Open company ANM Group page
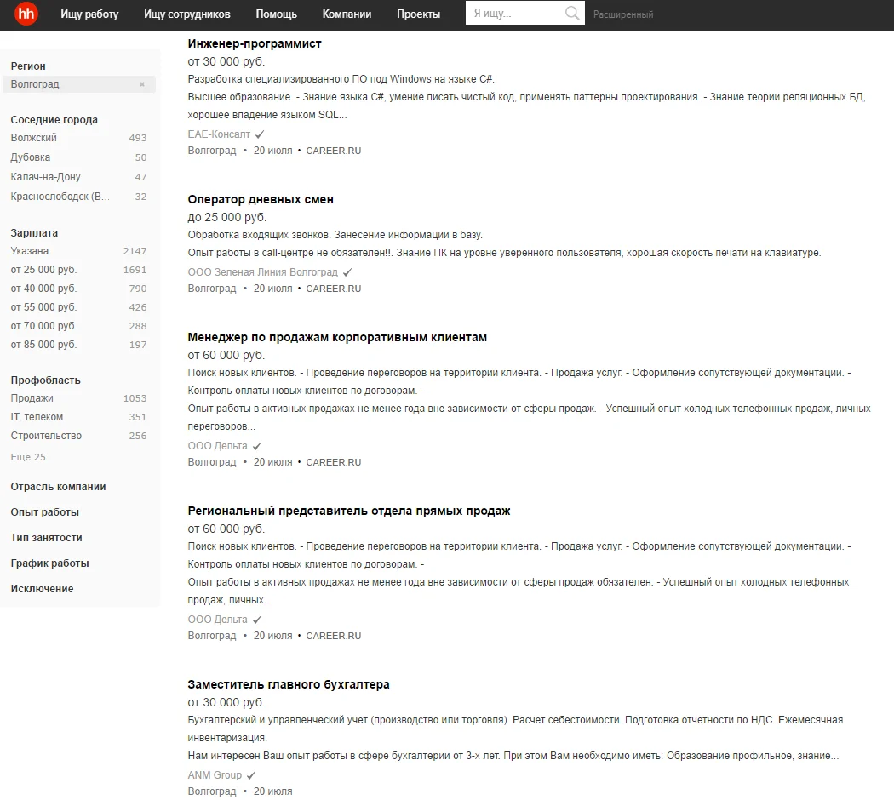This screenshot has height=800, width=894. [x=215, y=775]
